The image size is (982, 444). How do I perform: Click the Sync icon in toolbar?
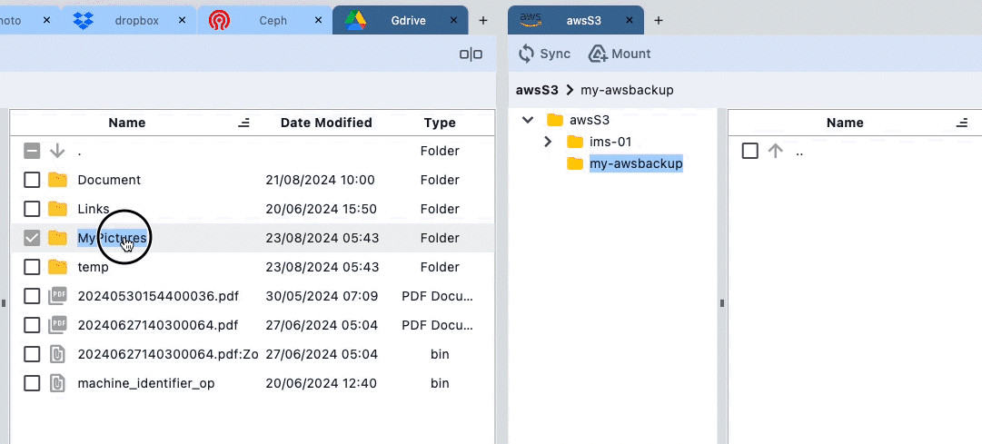pyautogui.click(x=527, y=54)
